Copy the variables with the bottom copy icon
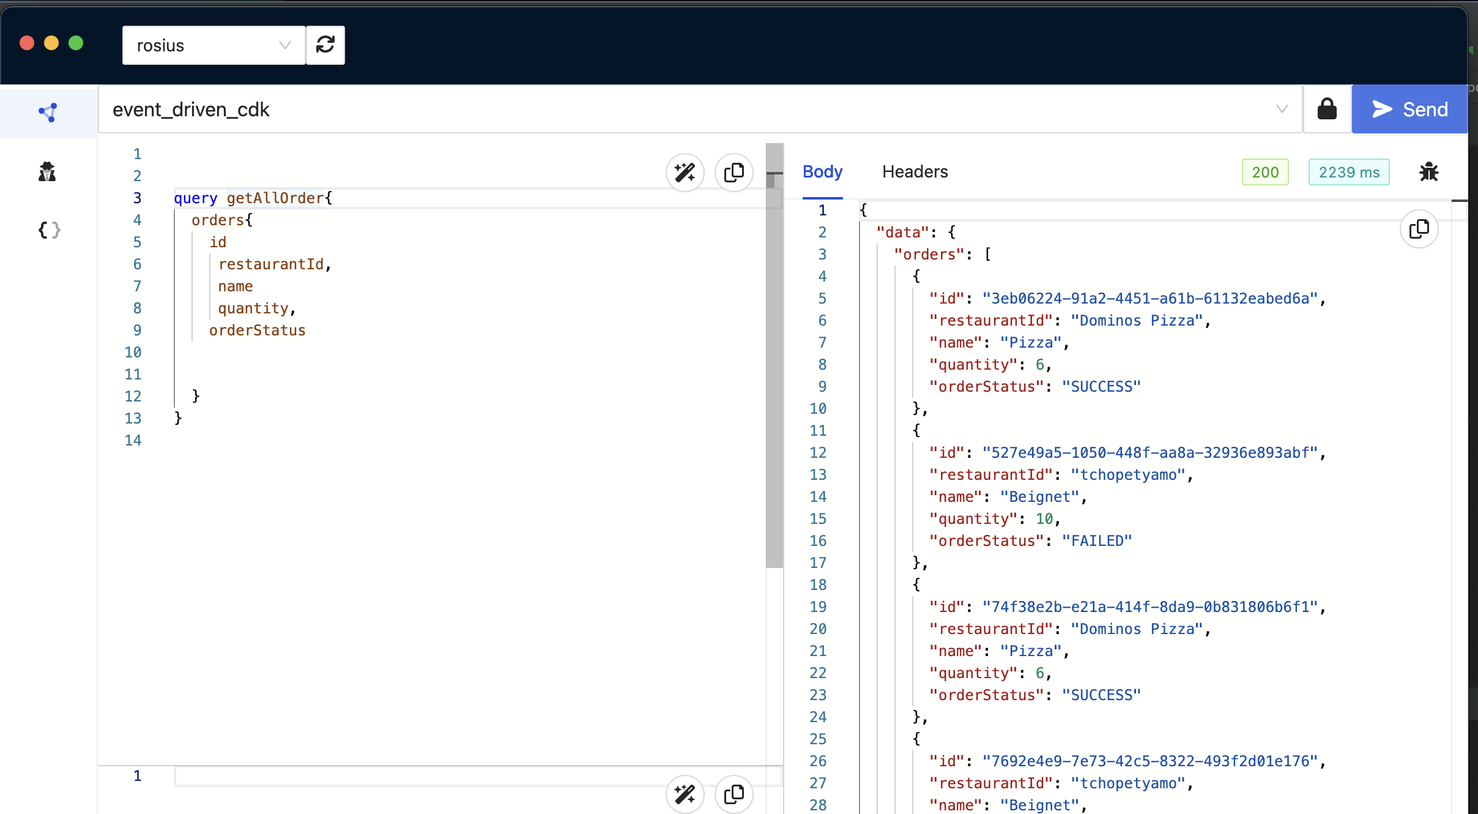Viewport: 1478px width, 814px height. point(733,794)
